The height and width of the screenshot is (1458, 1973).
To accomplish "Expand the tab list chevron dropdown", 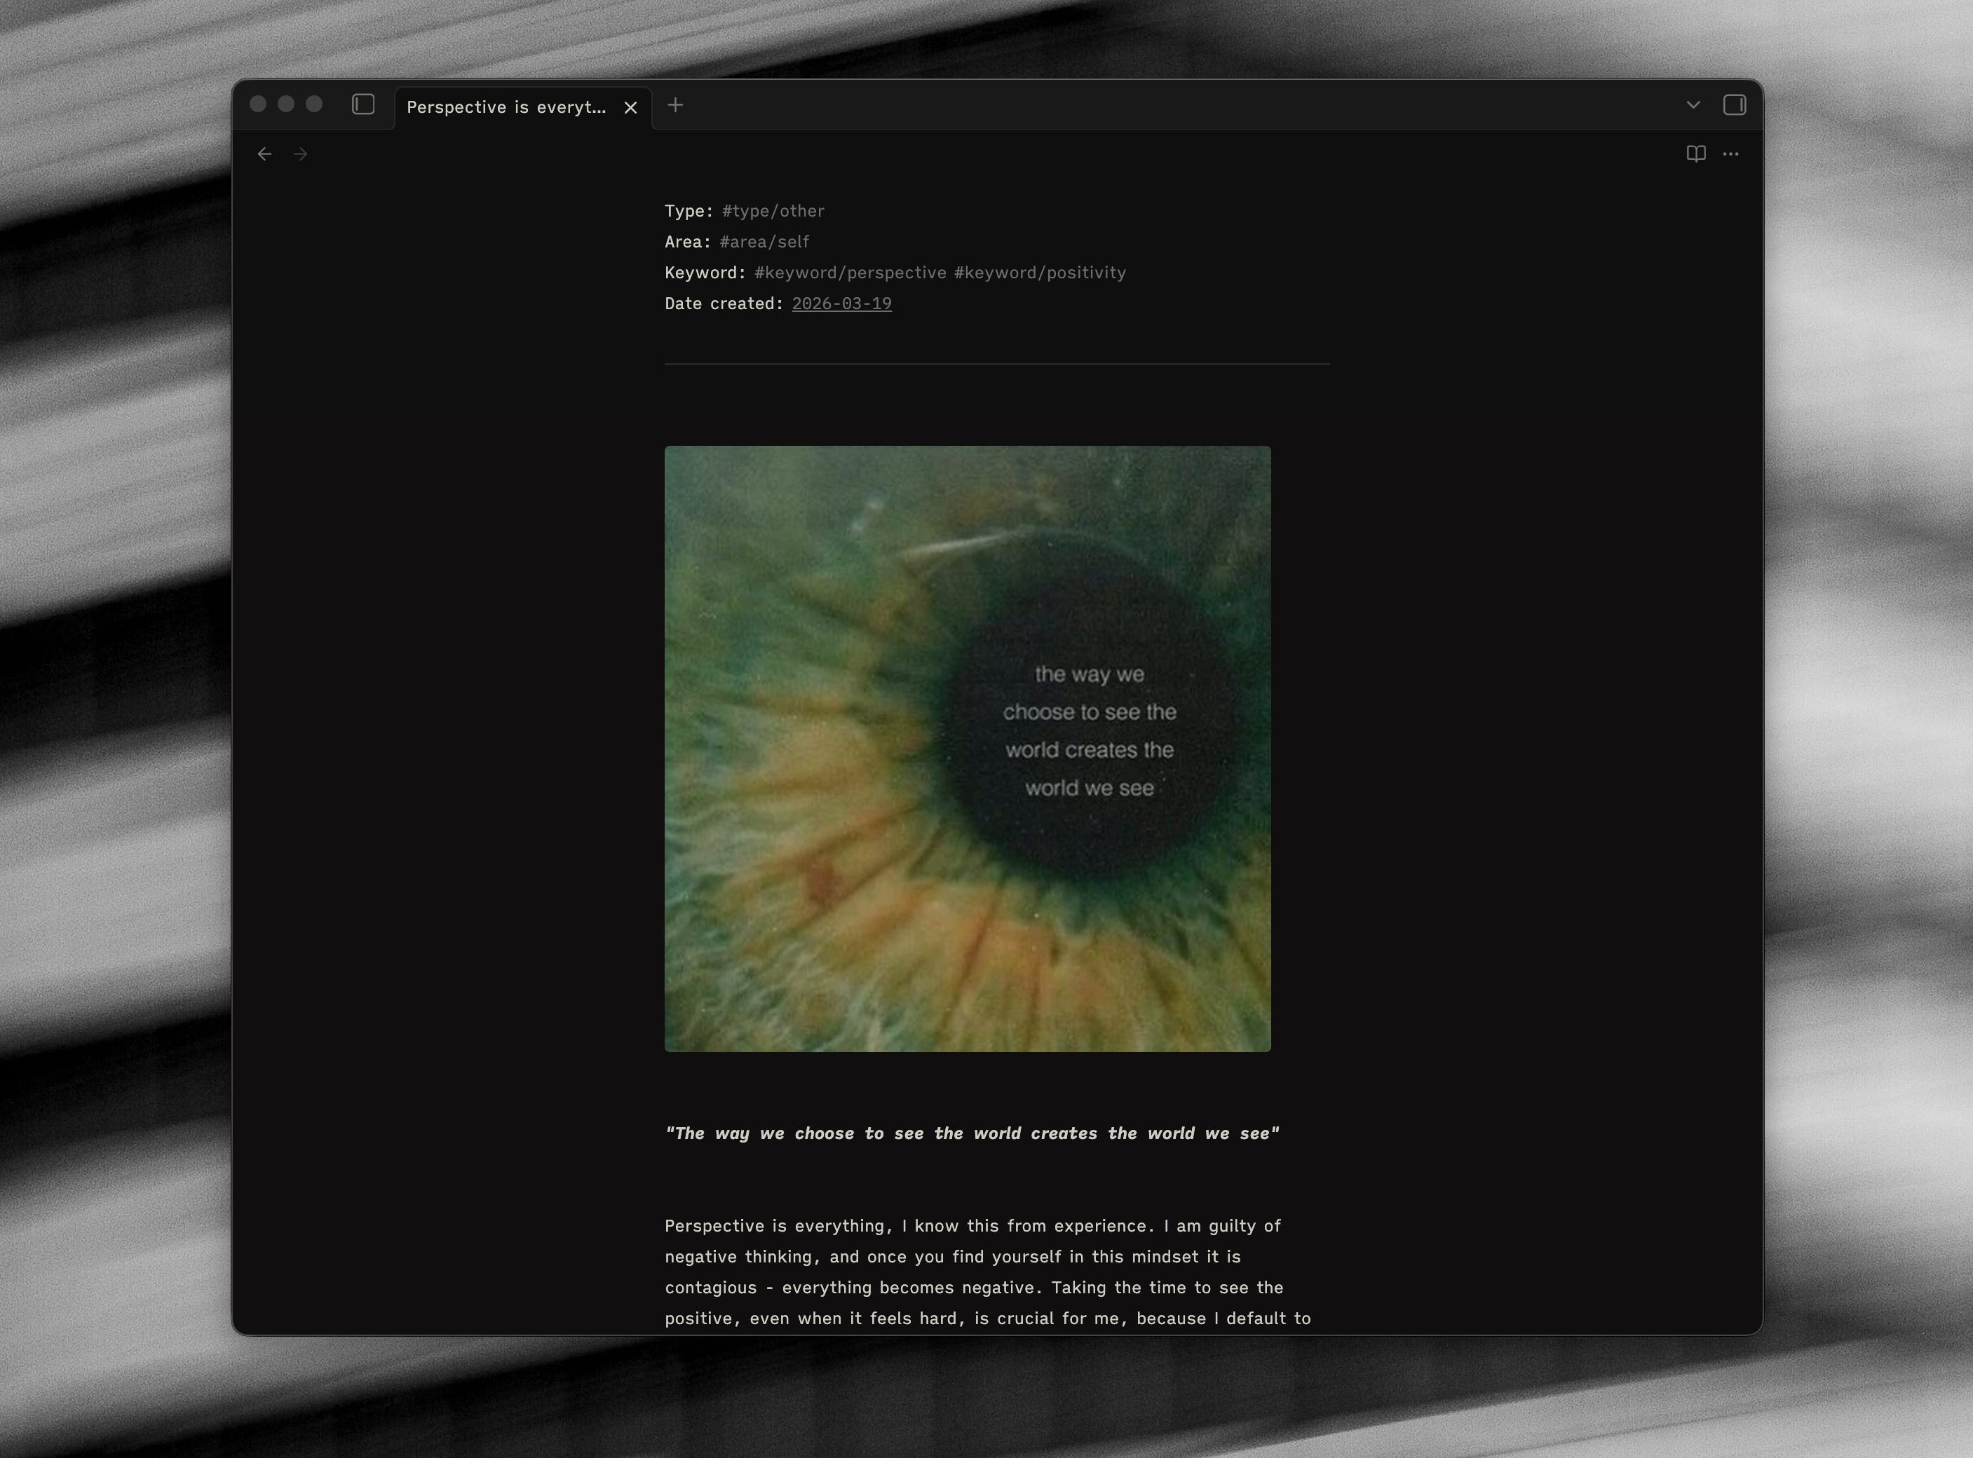I will click(x=1693, y=105).
